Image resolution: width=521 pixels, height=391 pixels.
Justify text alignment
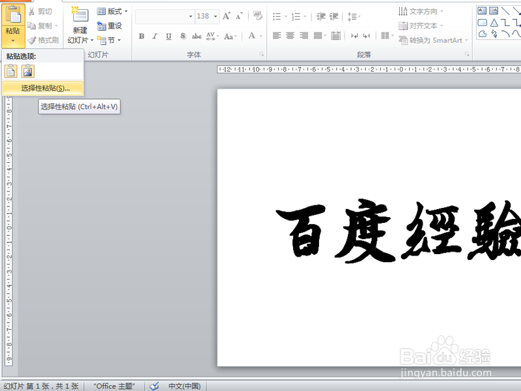[318, 36]
